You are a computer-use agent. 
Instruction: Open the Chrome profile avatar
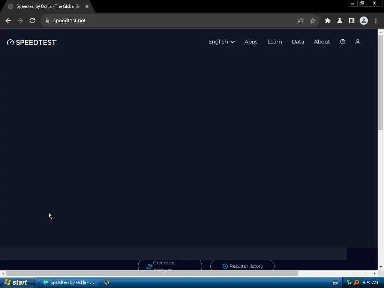tap(364, 21)
